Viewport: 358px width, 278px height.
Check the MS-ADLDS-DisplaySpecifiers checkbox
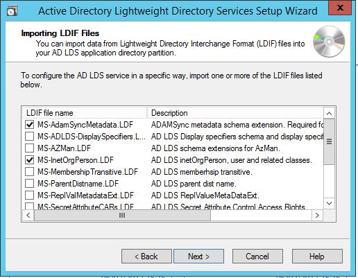29,137
